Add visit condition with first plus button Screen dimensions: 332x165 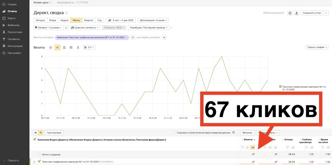pos(133,38)
